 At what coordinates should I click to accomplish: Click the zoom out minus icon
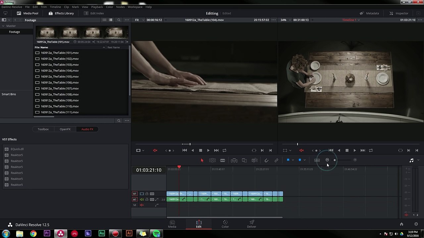pos(327,160)
